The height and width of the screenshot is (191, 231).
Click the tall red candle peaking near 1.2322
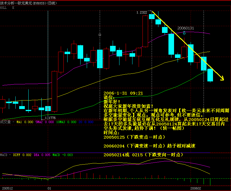pos(145,31)
